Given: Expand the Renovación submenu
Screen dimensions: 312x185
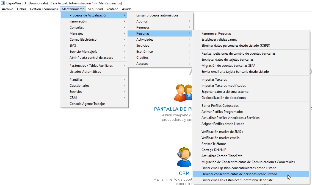Looking at the screenshot, I should (x=94, y=21).
